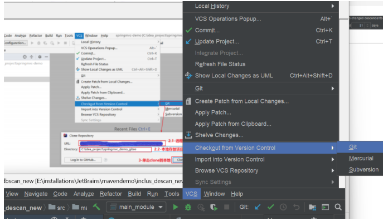Click the green Build hammer icon in the toolbar
The width and height of the screenshot is (388, 221).
point(96,207)
